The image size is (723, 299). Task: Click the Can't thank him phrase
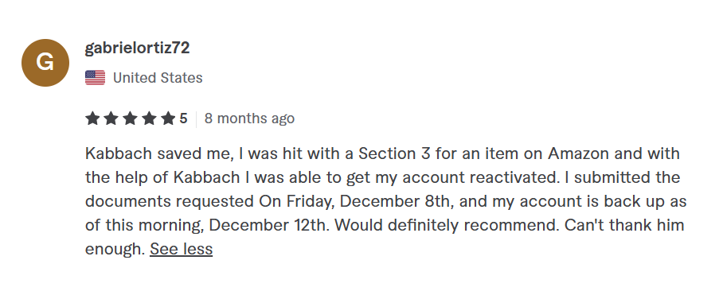[x=624, y=225]
